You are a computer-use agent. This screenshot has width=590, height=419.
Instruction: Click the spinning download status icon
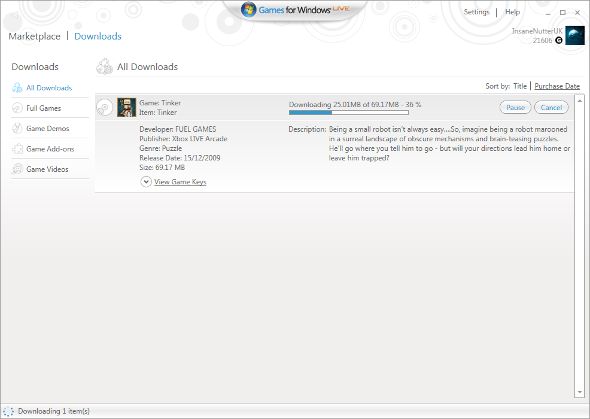click(x=8, y=411)
